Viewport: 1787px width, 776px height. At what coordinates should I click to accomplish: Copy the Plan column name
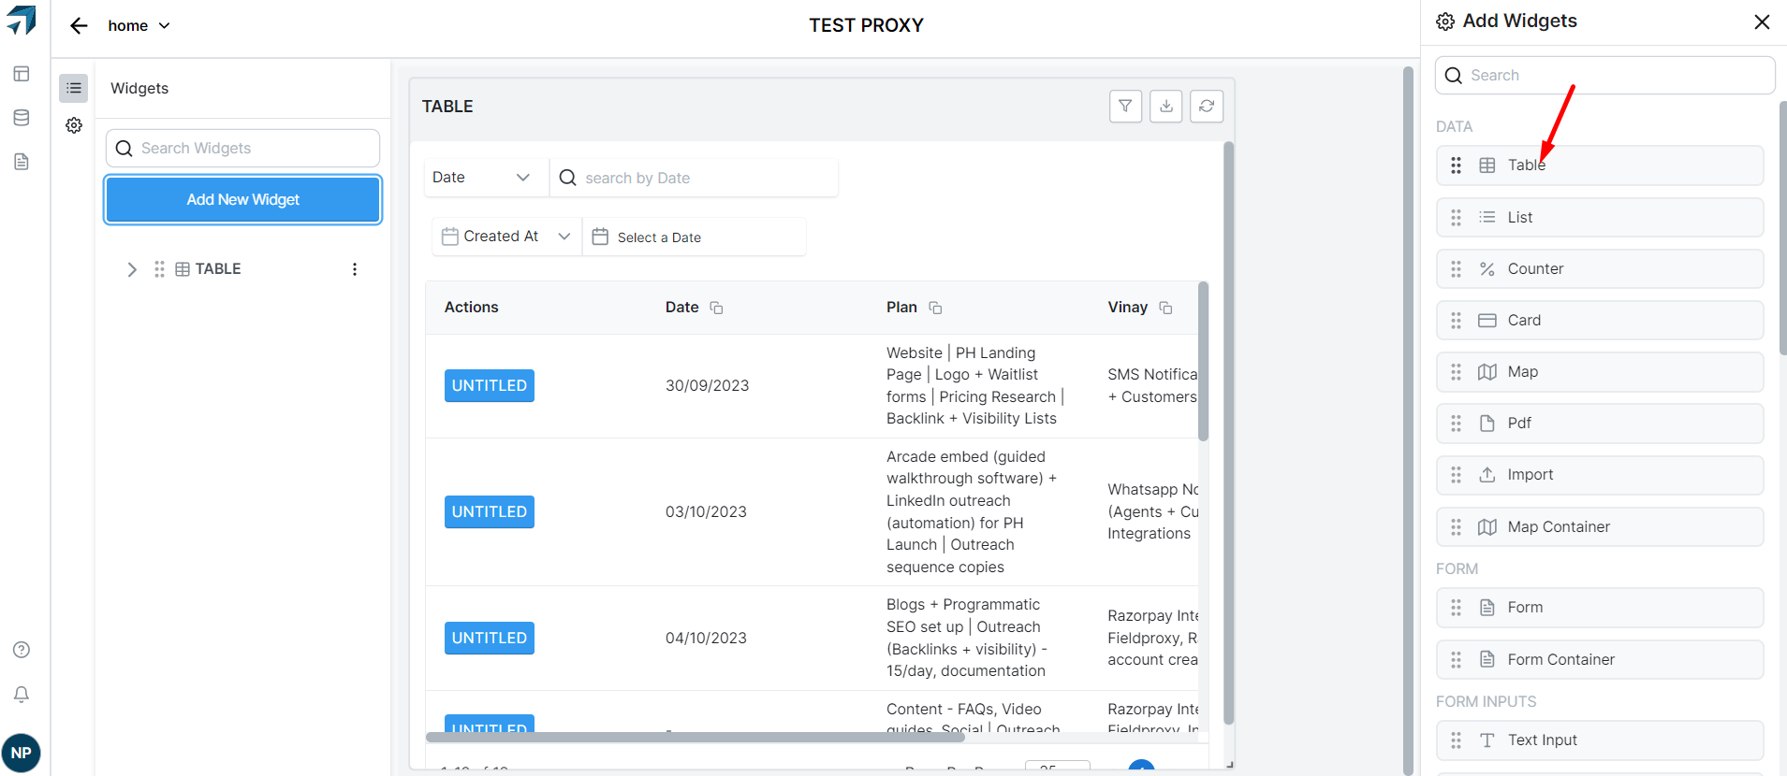pyautogui.click(x=935, y=308)
